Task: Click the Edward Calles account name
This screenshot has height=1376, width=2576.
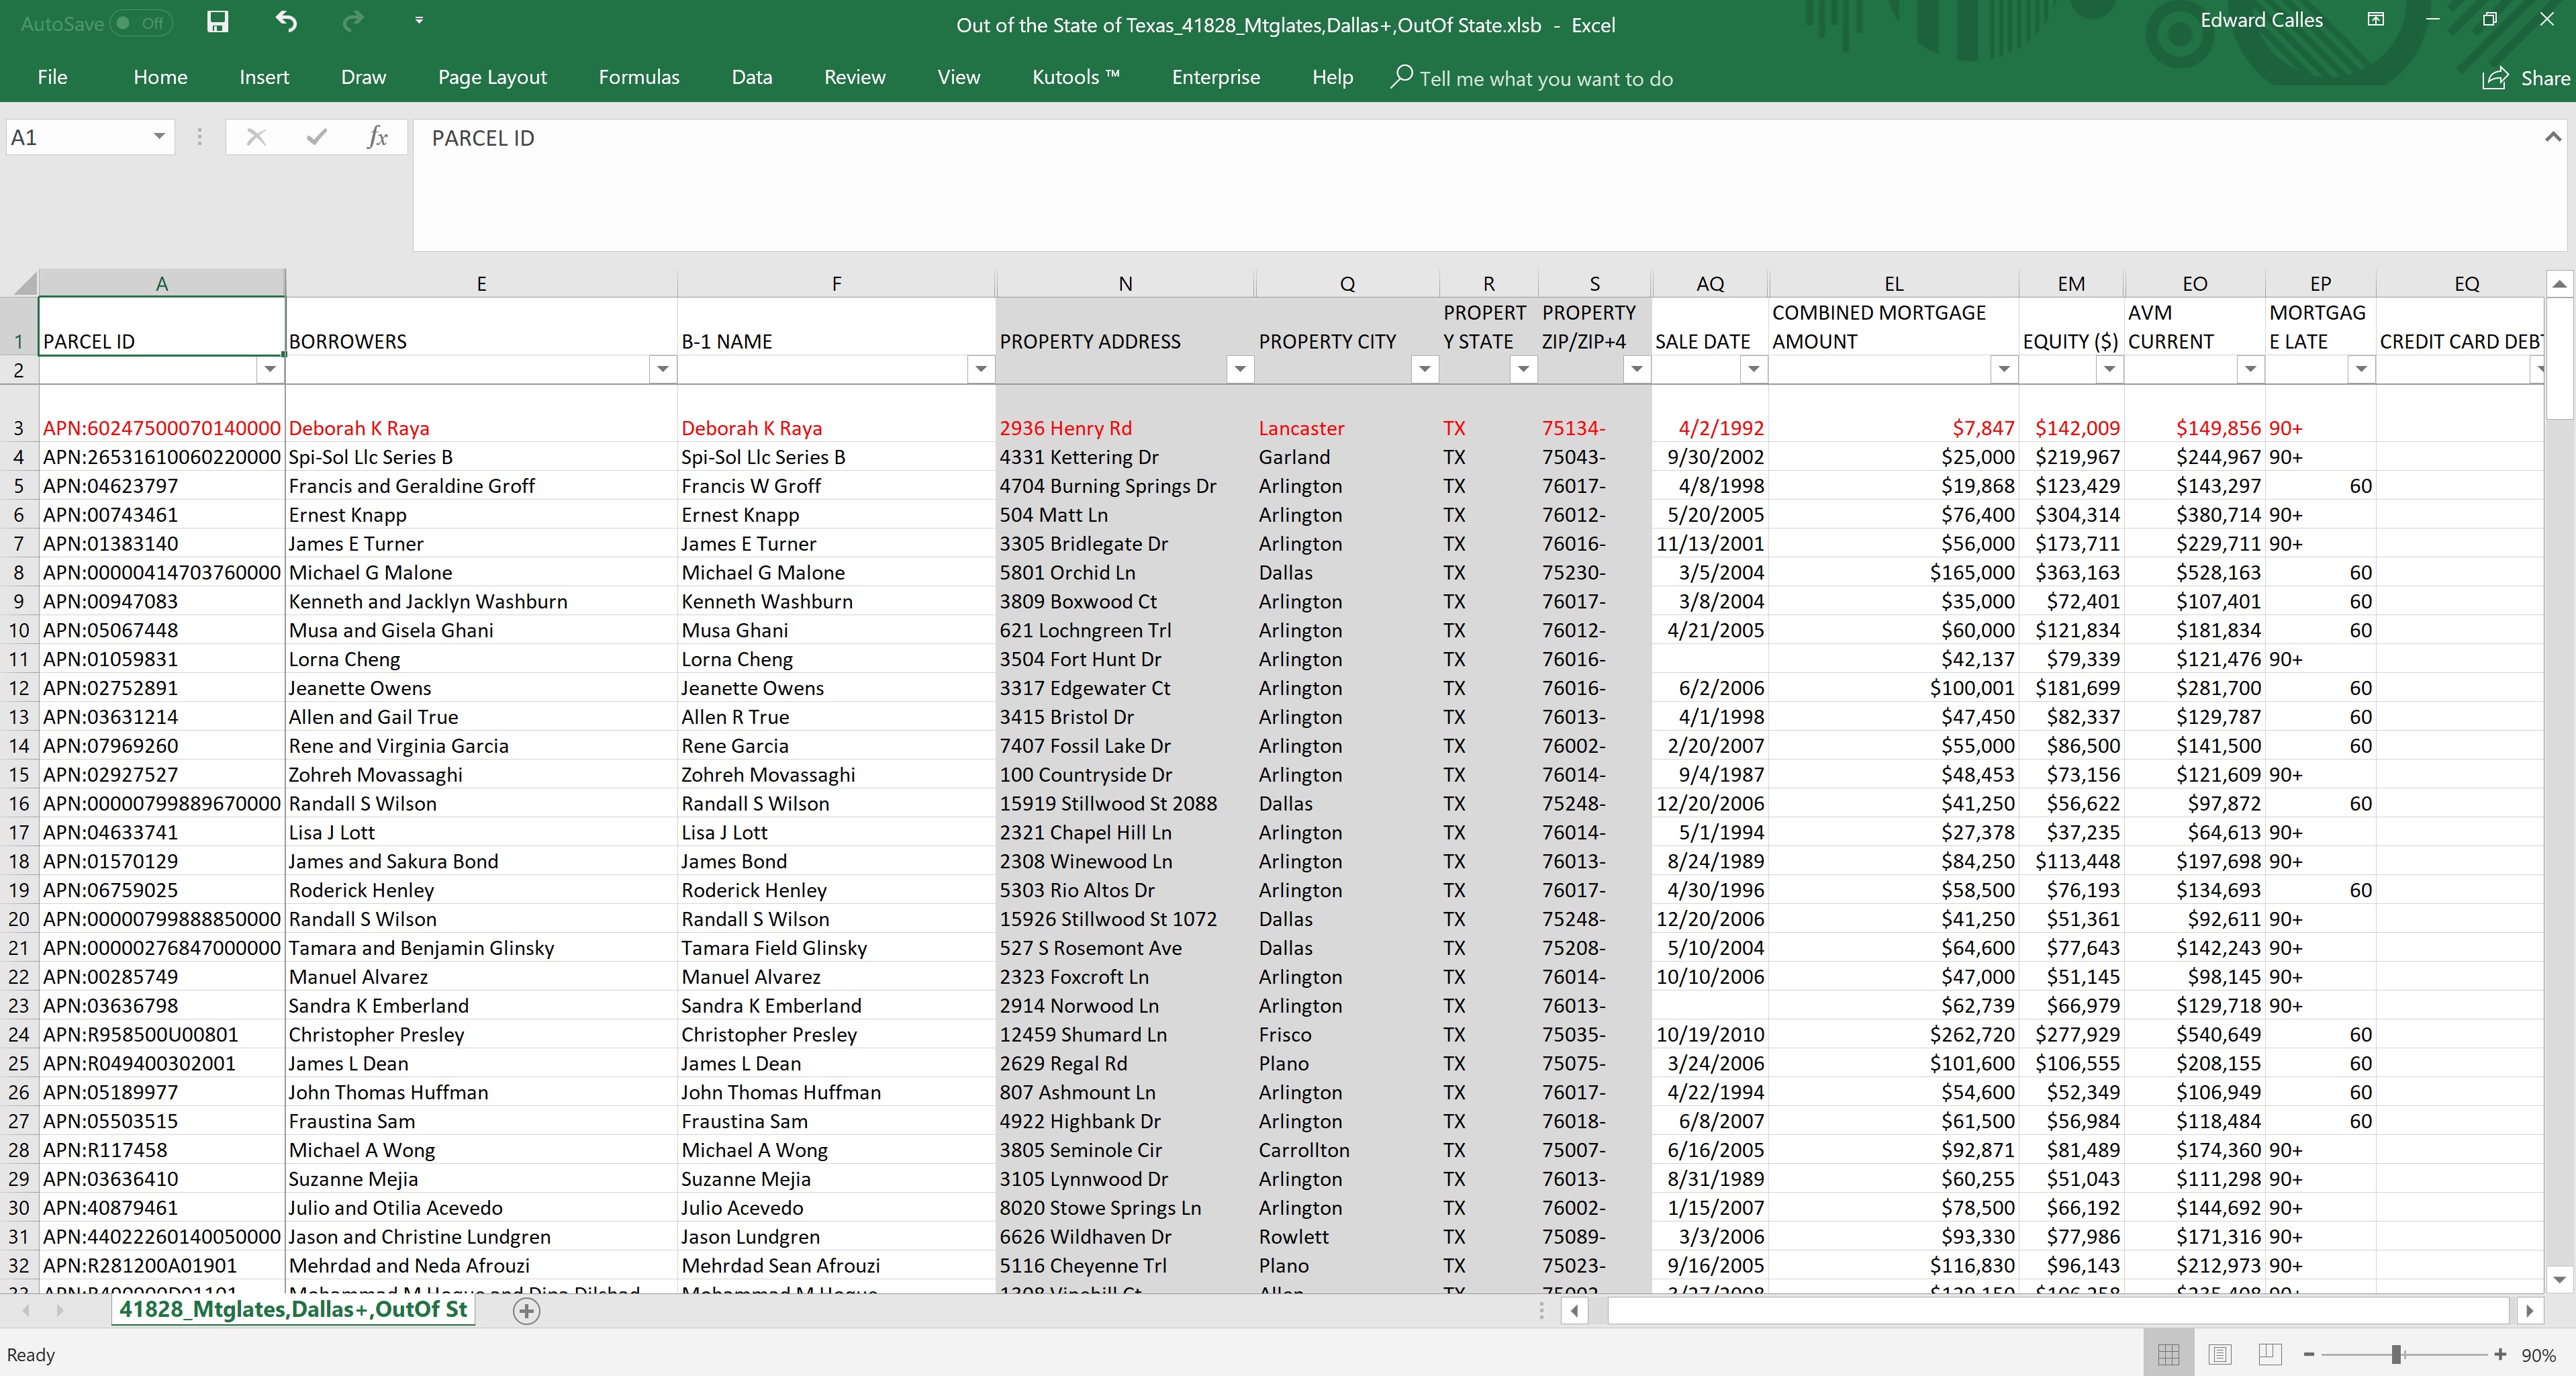Action: [2261, 20]
